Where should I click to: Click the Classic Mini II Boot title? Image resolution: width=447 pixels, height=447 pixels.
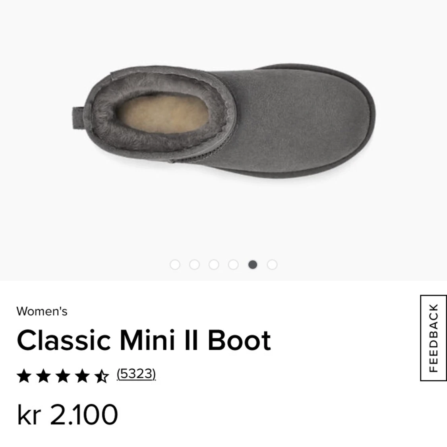pos(144,340)
